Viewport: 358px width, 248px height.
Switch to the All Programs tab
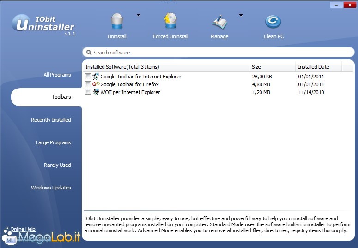(57, 75)
